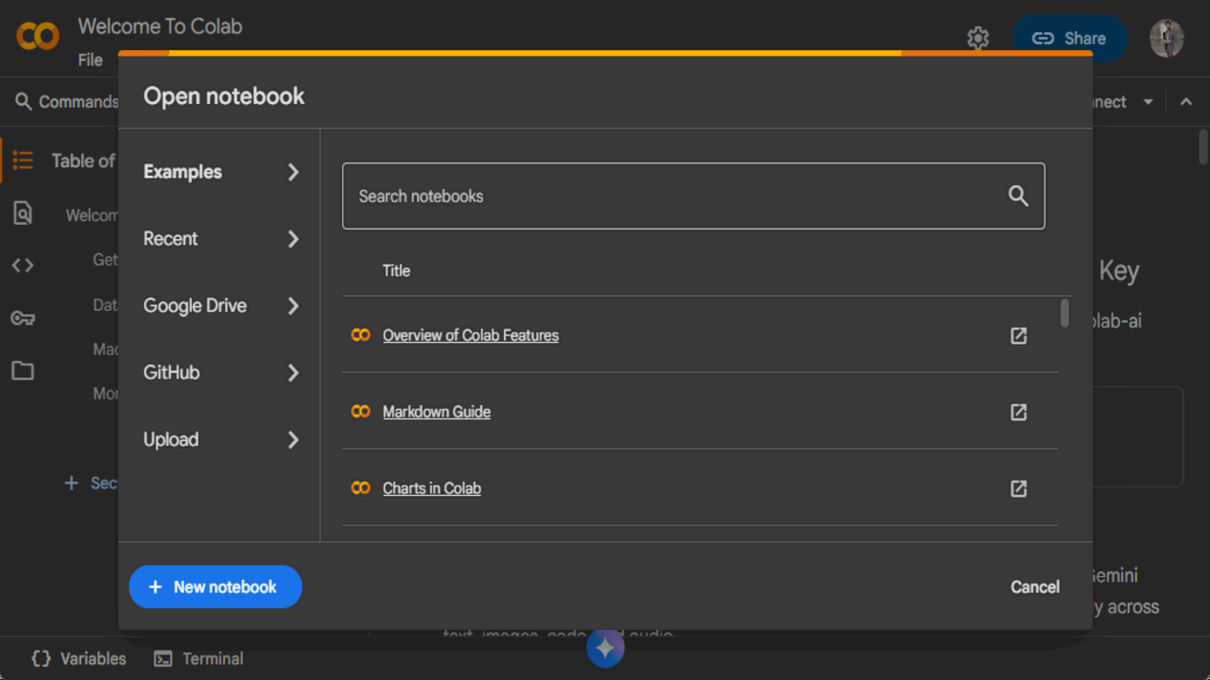Open the Files browser in the sidebar
This screenshot has height=680, width=1210.
click(x=23, y=370)
